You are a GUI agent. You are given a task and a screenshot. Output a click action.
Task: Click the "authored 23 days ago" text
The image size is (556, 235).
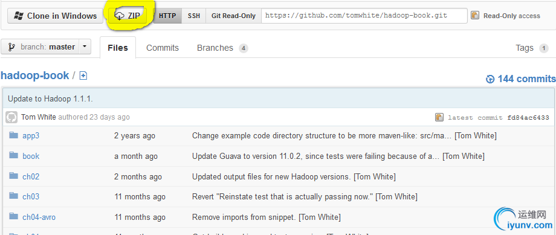pyautogui.click(x=94, y=117)
